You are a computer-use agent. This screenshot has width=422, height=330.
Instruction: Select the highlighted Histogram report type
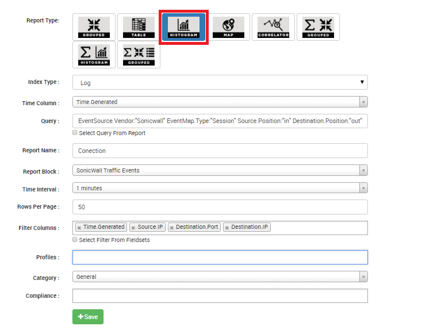(x=183, y=27)
